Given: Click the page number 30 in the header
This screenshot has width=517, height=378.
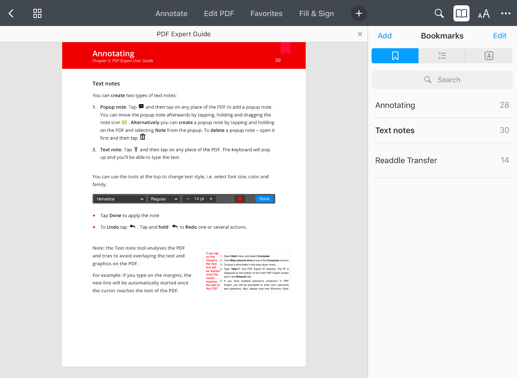Looking at the screenshot, I should point(278,60).
